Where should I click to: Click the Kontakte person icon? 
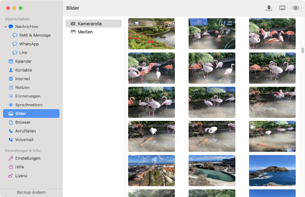click(x=11, y=70)
